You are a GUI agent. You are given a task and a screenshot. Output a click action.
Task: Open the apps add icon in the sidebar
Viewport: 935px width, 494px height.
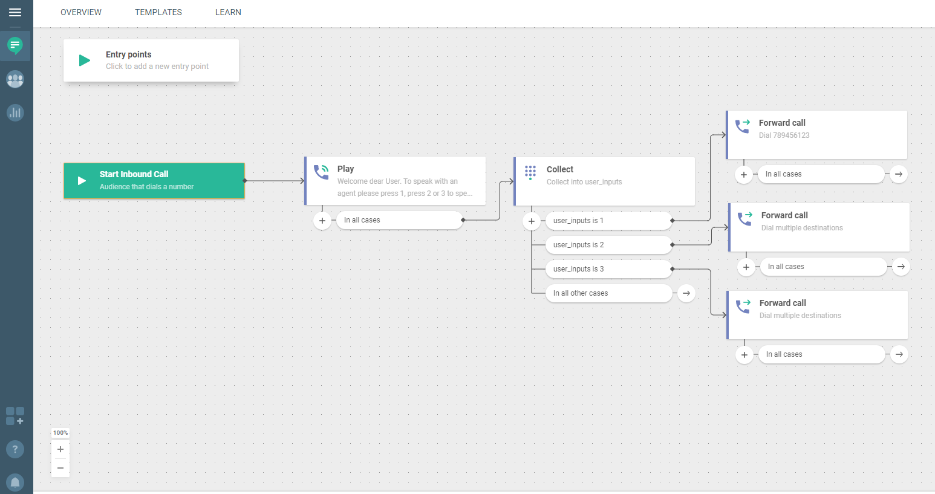point(15,416)
